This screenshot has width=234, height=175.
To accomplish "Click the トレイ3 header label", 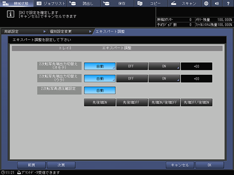I will (x=65, y=48).
